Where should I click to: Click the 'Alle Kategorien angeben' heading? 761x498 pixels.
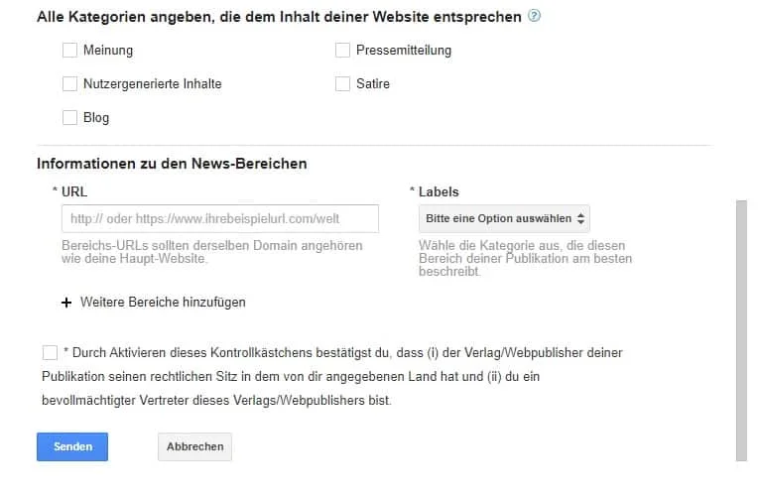click(x=279, y=17)
